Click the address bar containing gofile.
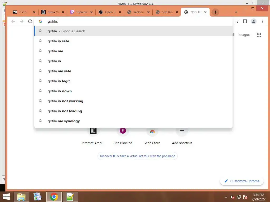This screenshot has height=202, width=270. tap(133, 21)
